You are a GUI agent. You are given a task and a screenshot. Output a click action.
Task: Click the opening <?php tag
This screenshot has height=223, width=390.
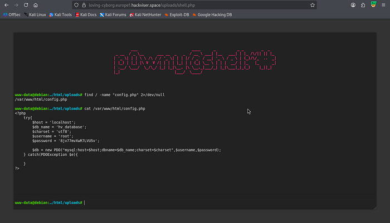tap(20, 113)
